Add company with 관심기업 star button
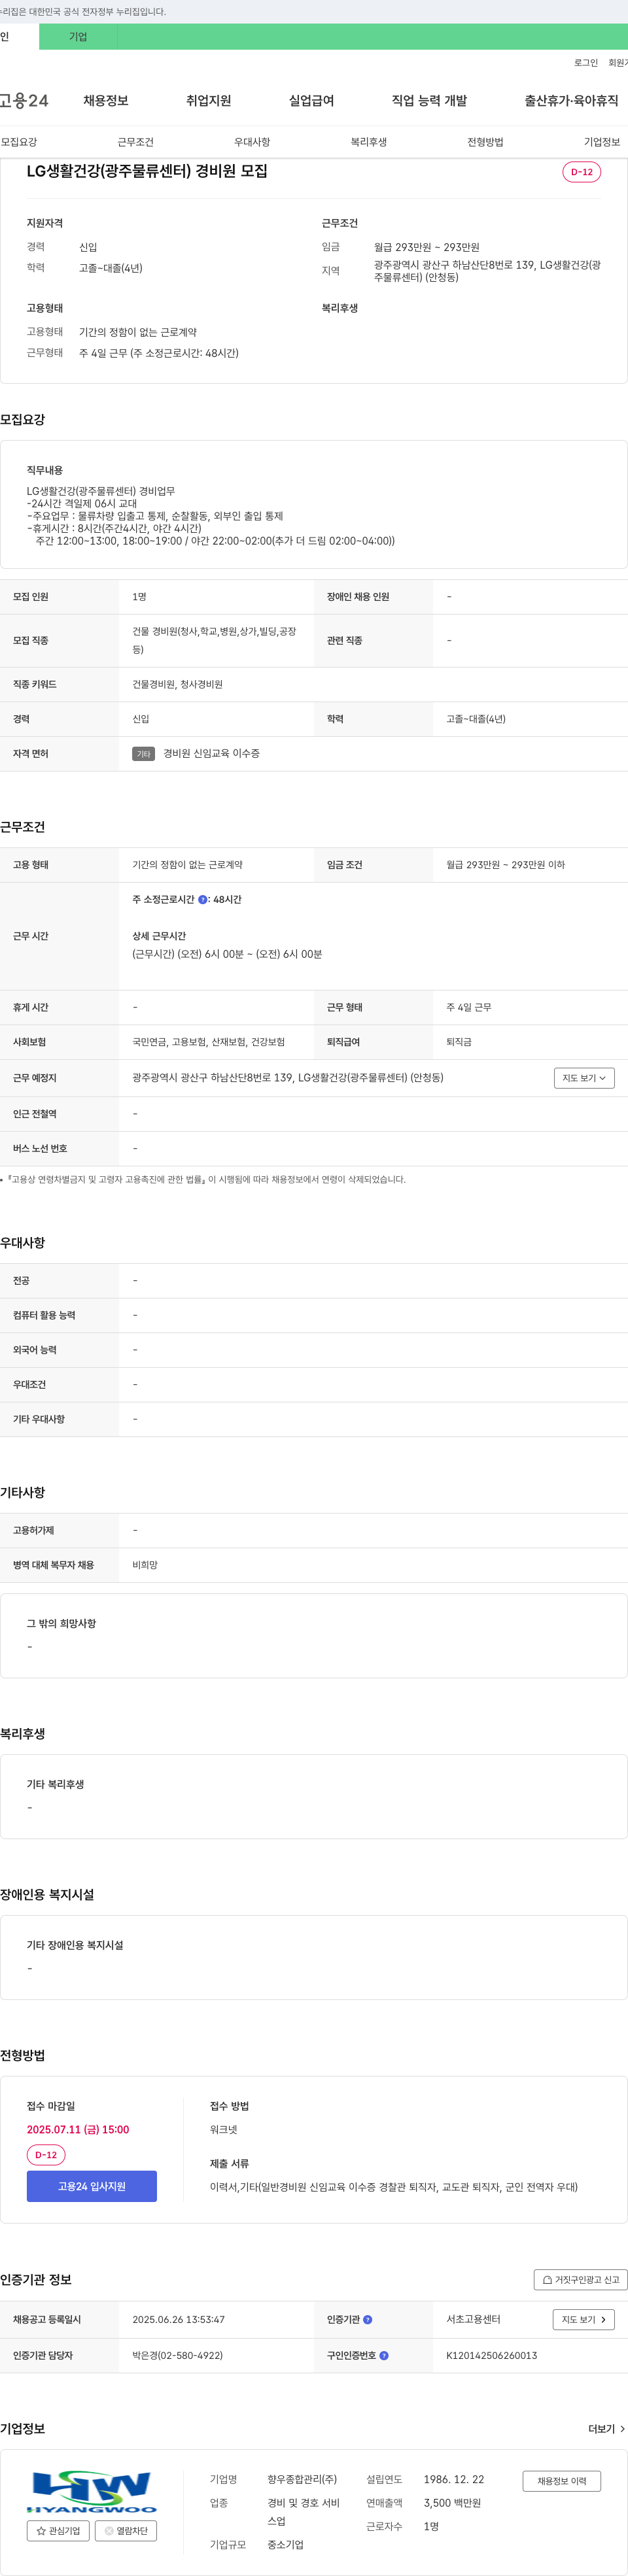The width and height of the screenshot is (628, 2576). [x=58, y=2531]
